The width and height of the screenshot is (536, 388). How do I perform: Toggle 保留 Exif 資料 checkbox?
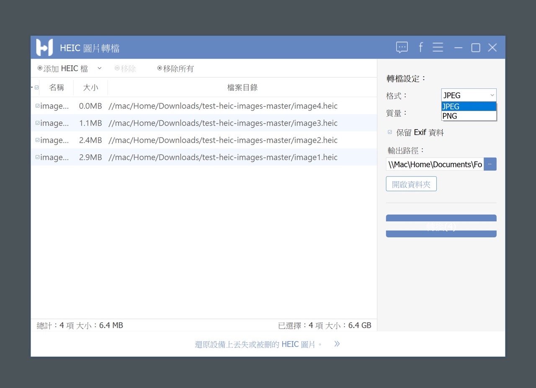390,132
